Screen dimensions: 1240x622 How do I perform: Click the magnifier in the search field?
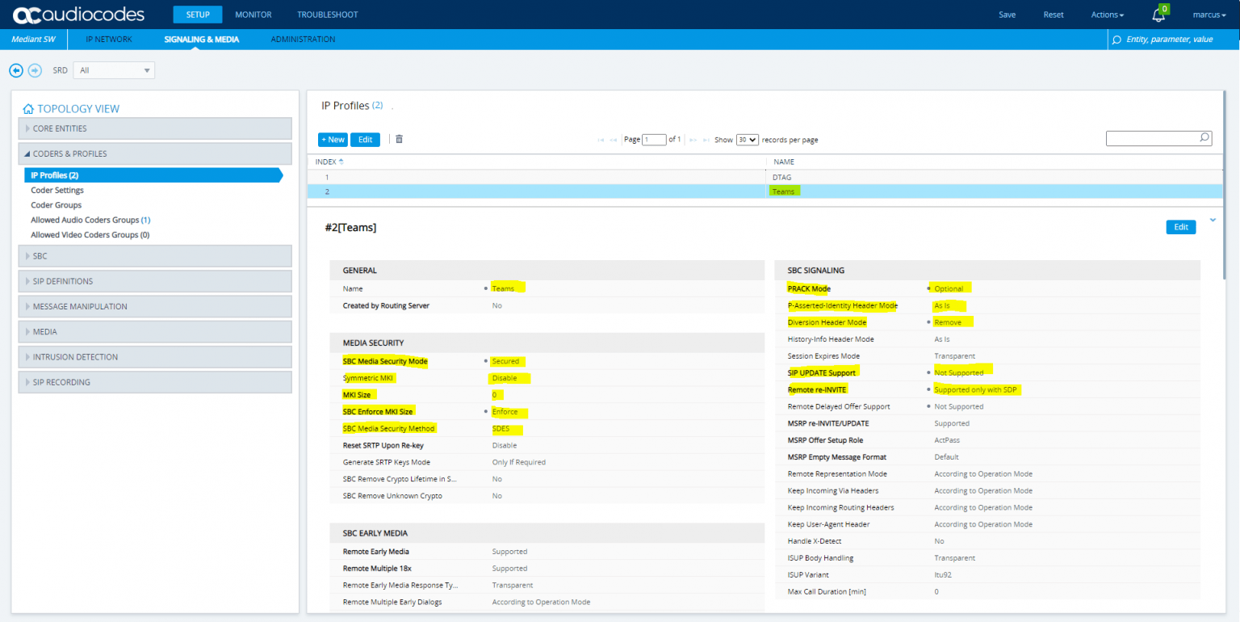pyautogui.click(x=1204, y=138)
